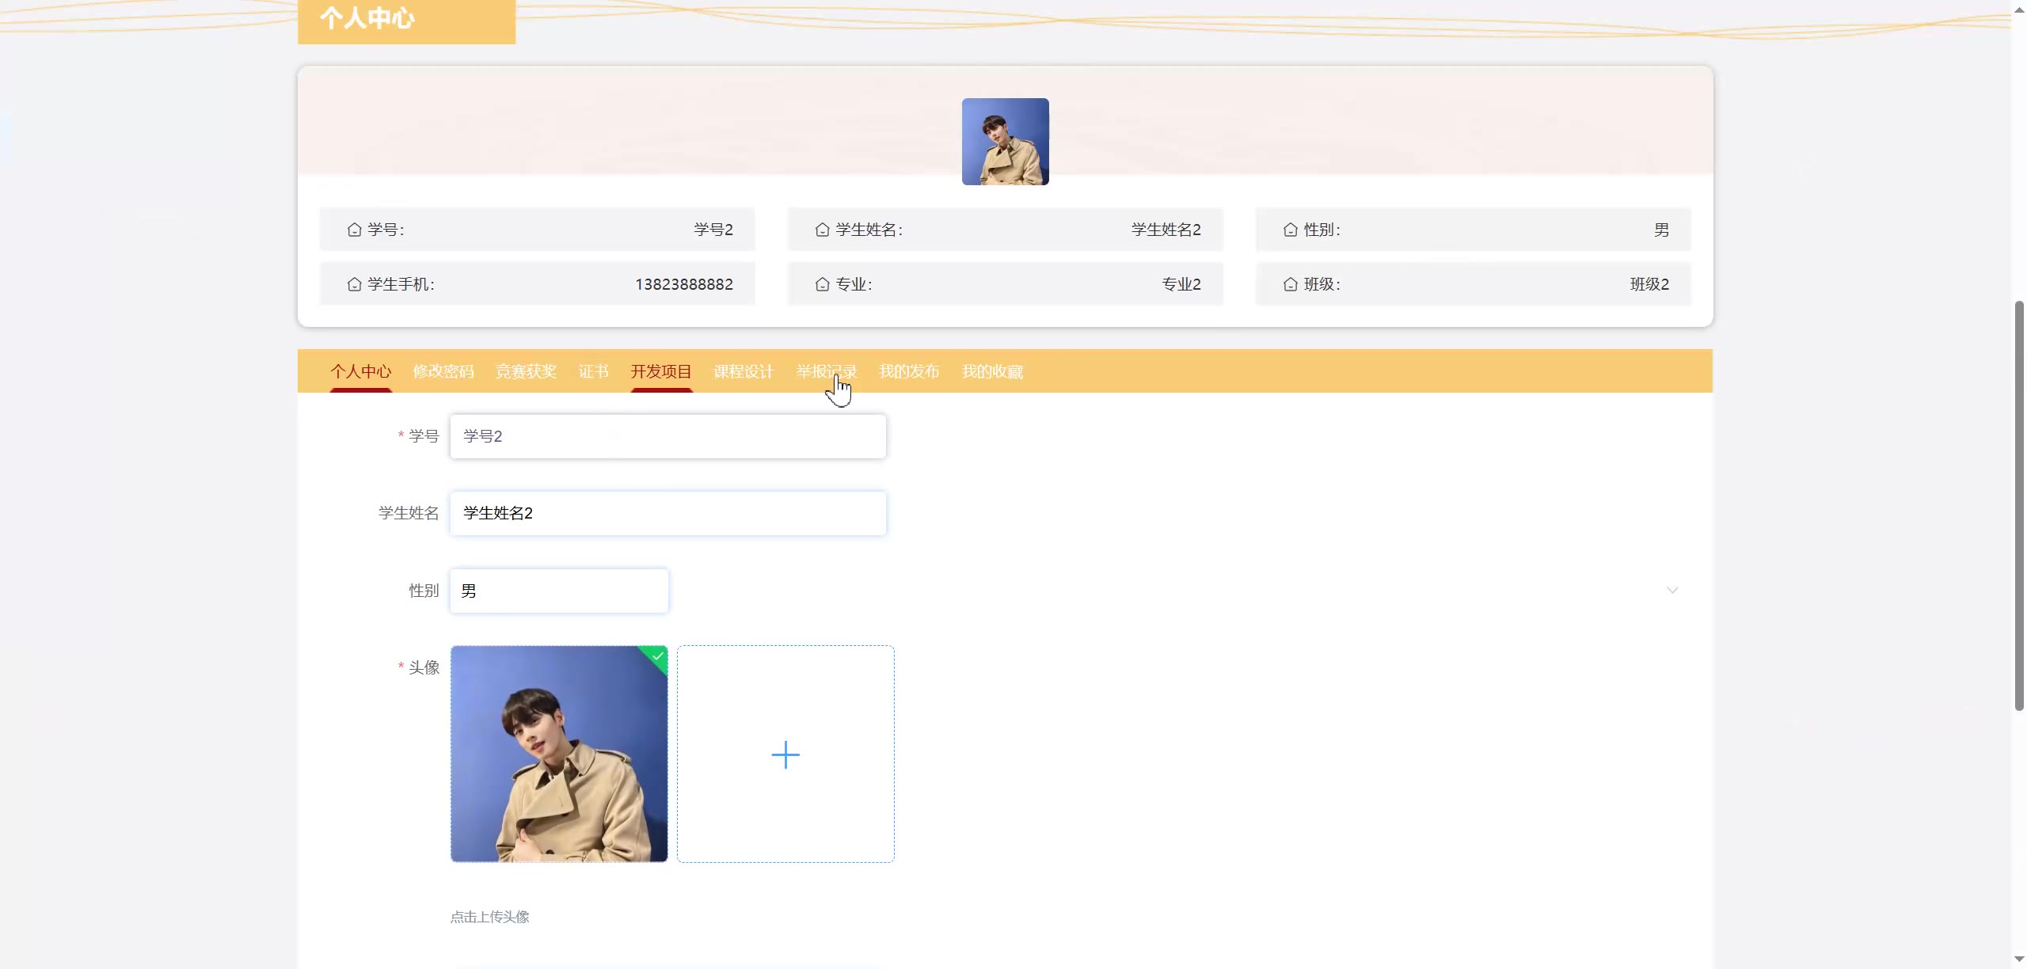Go to the 证书 tab
Image resolution: width=2027 pixels, height=969 pixels.
pos(593,371)
